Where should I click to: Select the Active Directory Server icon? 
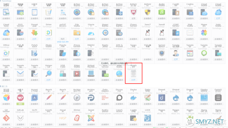[x=119, y=12]
